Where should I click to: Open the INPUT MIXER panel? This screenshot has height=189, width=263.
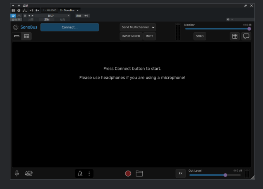131,36
